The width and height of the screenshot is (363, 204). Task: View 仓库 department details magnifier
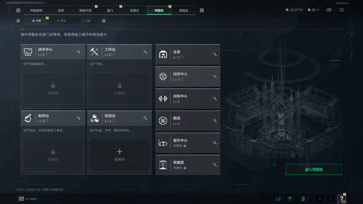(x=215, y=54)
